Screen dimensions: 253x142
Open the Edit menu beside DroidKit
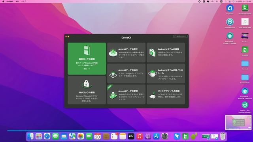pos(17,1)
